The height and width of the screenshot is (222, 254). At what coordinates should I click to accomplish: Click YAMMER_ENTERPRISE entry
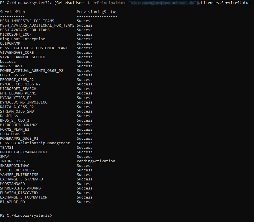pos(19,175)
